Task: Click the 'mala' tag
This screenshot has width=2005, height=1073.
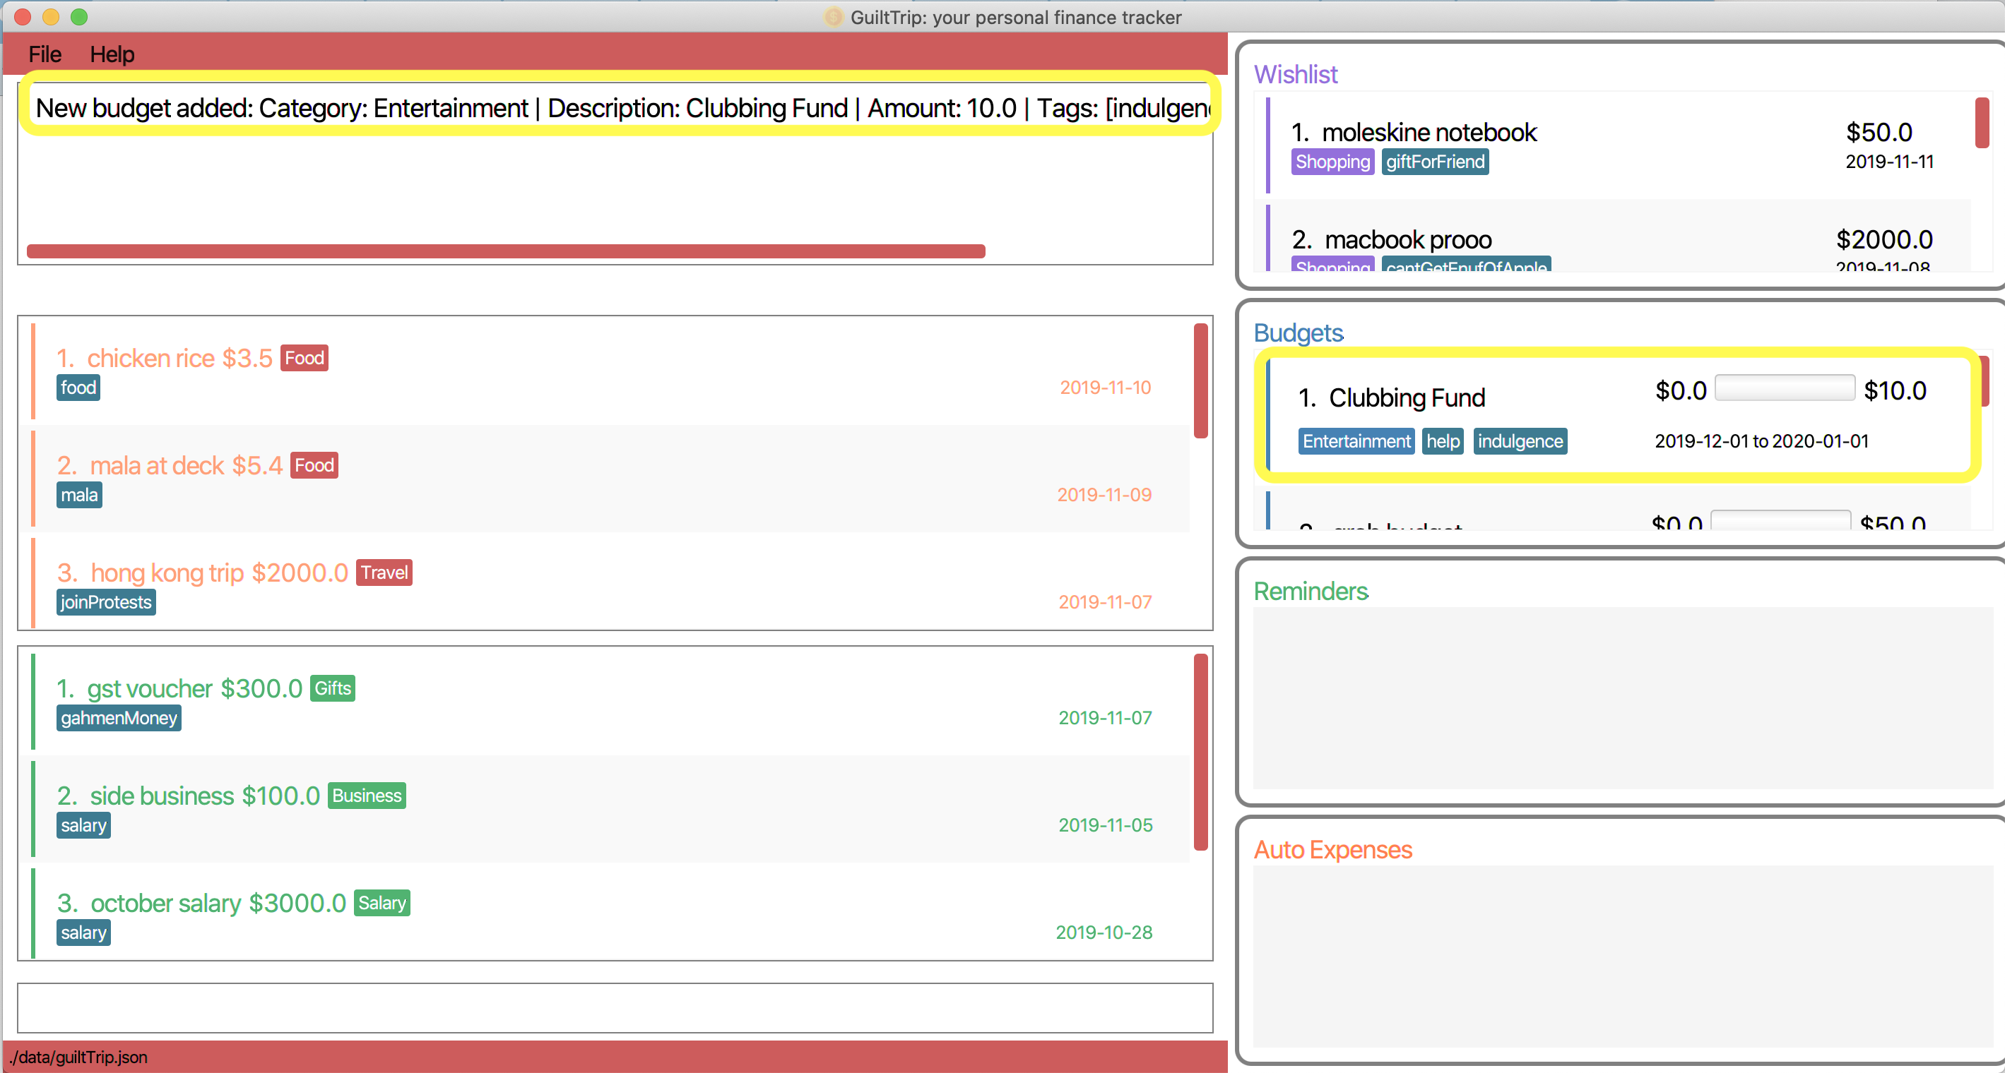Action: [x=79, y=495]
